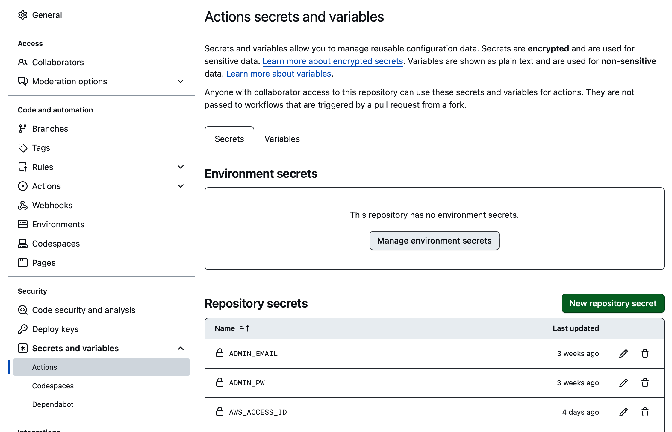Viewport: 672px width, 432px height.
Task: Click the pencil edit icon for AWS_ACCESS_ID
Action: click(x=623, y=412)
